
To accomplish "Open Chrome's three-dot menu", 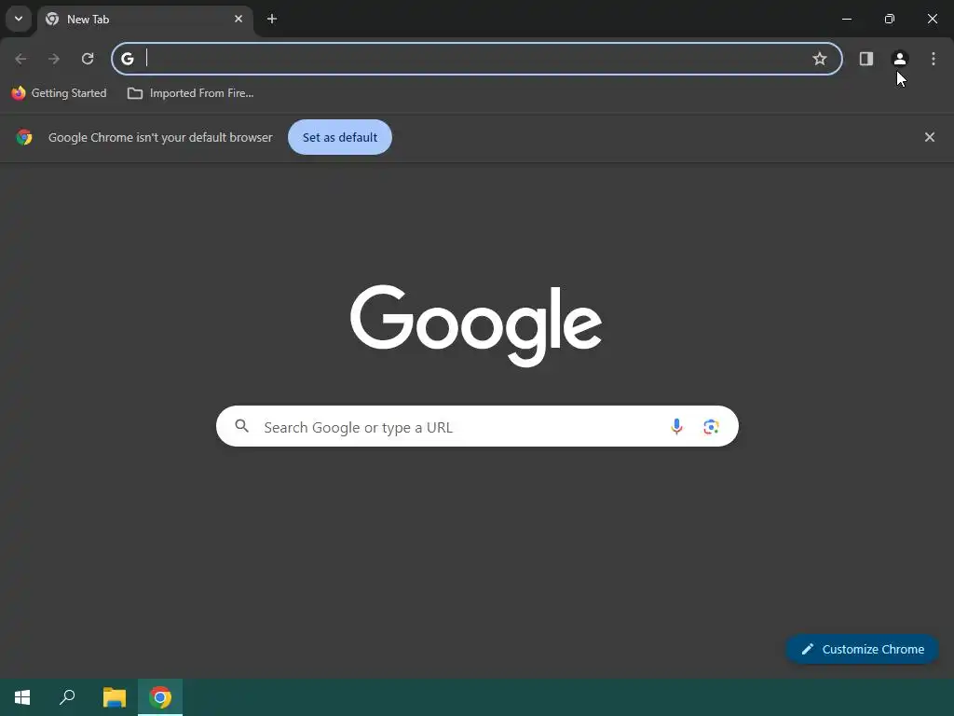I will (x=934, y=59).
